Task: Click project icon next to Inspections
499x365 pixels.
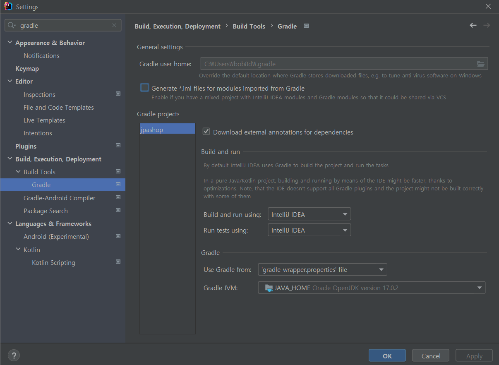Action: 118,94
